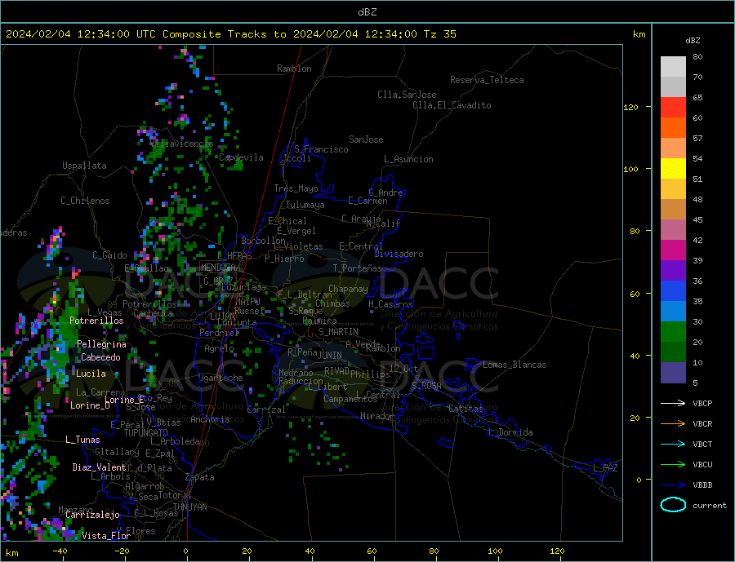
Task: Click the -40 km mark on bottom axis
Action: point(60,551)
